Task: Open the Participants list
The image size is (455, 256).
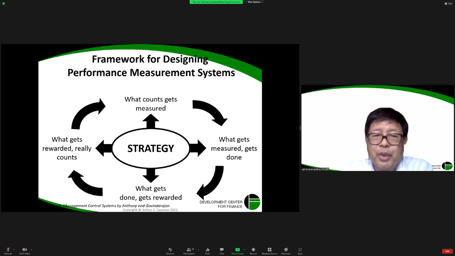Action: [x=189, y=251]
